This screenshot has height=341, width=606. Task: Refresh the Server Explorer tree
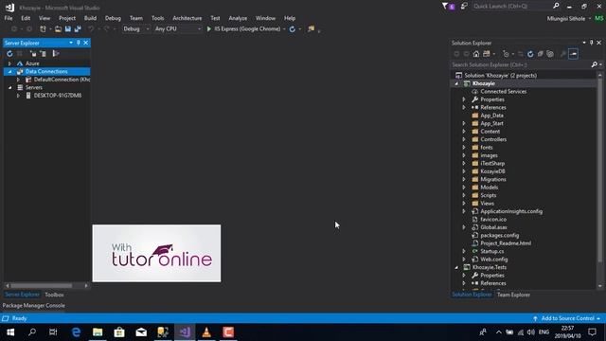(9, 54)
